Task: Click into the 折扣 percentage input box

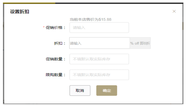Action: [100, 43]
